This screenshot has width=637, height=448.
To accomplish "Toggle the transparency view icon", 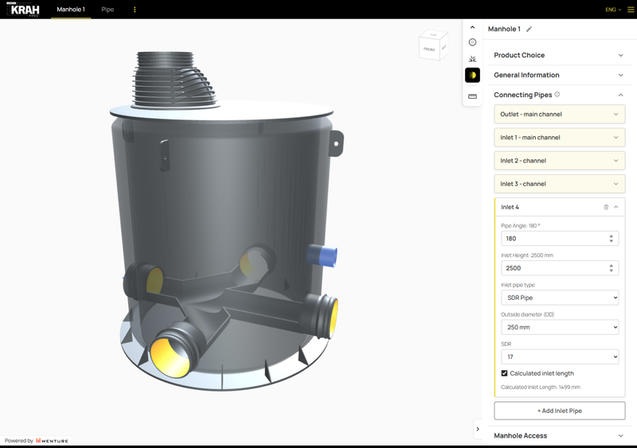I will 472,75.
